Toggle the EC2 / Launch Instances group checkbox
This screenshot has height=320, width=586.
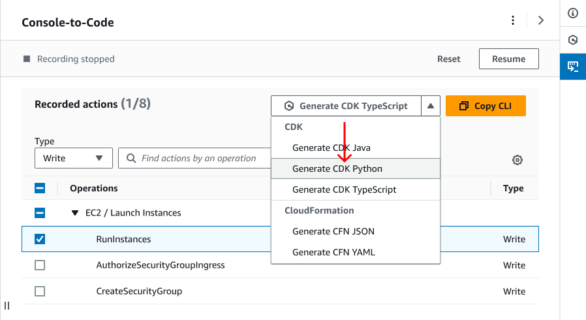click(x=40, y=213)
